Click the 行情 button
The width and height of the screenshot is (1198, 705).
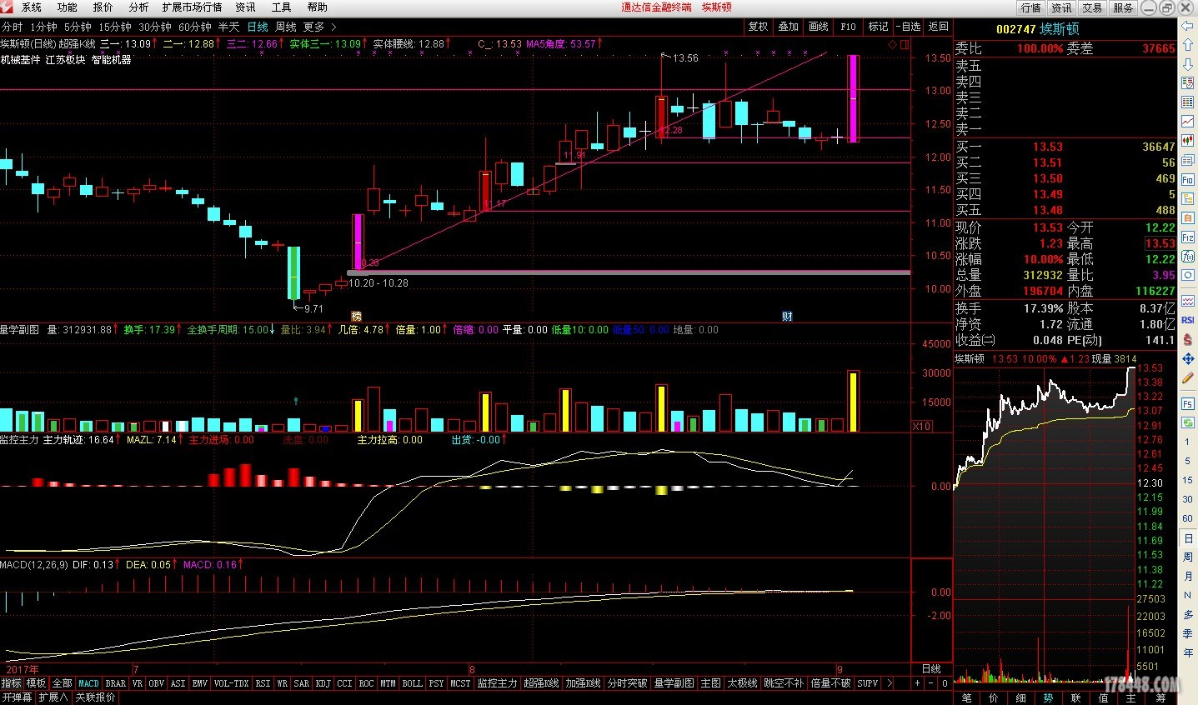tap(1031, 7)
